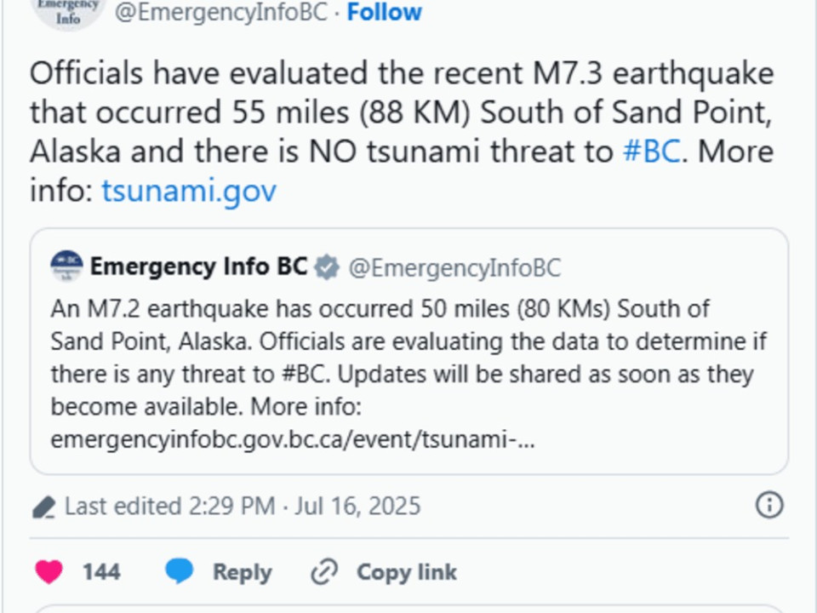Open the quoted M7.2 earthquake tweet text

point(408,358)
